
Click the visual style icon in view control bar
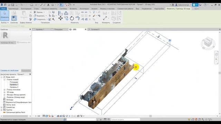tap(47, 116)
